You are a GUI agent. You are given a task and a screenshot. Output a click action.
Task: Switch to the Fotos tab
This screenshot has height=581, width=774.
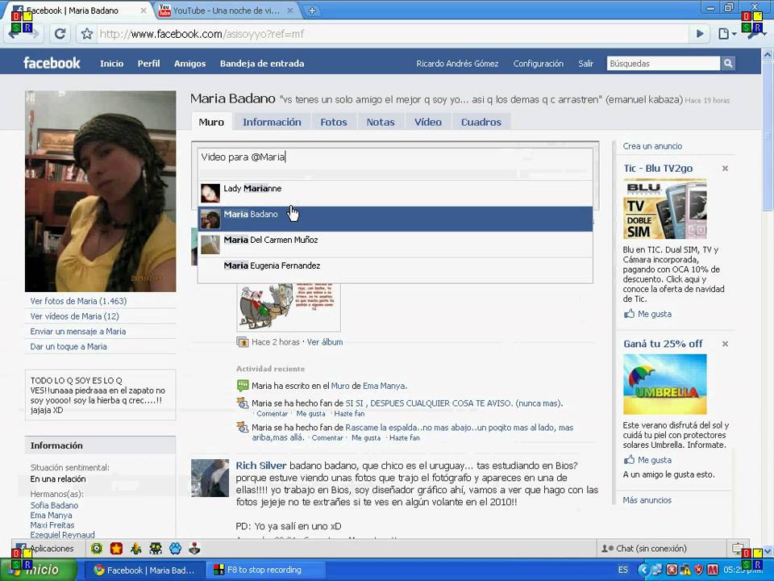(x=334, y=122)
